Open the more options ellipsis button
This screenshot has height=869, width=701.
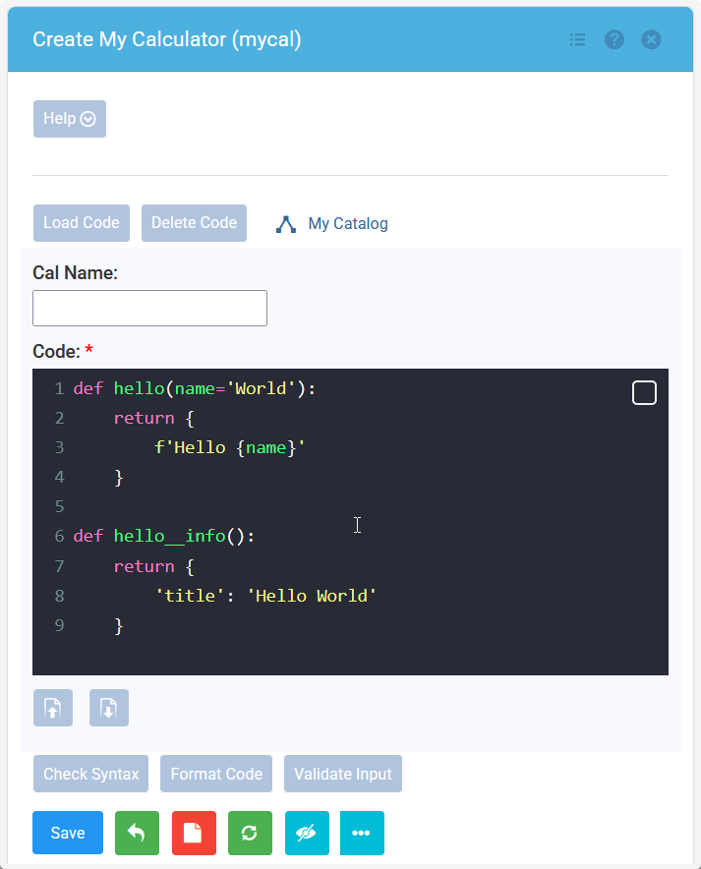tap(362, 833)
